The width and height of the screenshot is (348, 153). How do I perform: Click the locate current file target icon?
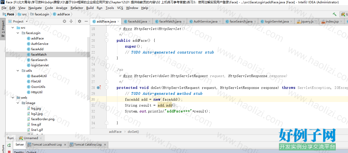[x=64, y=22]
